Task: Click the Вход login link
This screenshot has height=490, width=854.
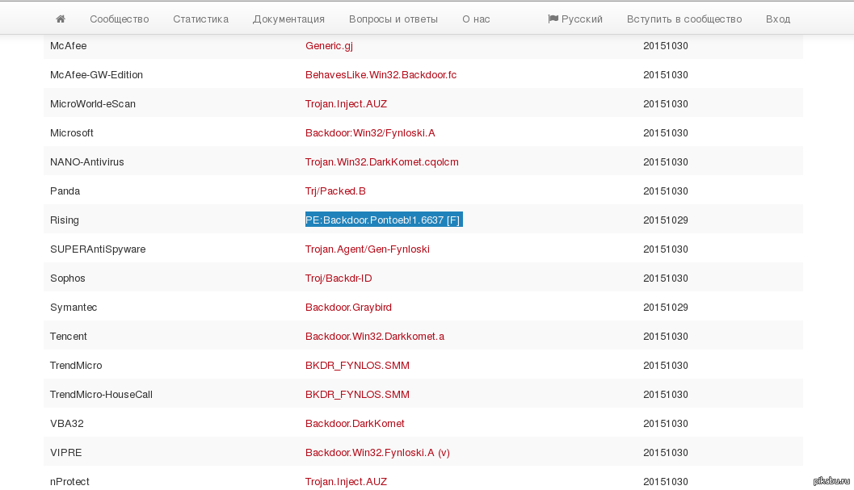Action: coord(777,19)
